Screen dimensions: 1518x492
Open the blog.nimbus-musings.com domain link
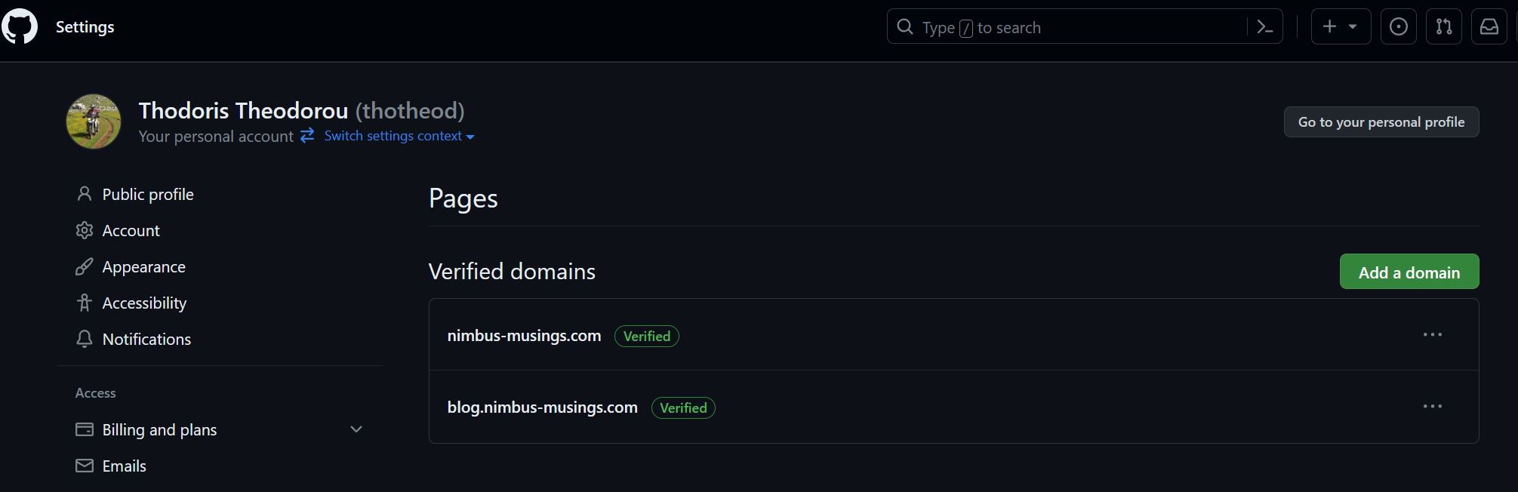coord(542,407)
